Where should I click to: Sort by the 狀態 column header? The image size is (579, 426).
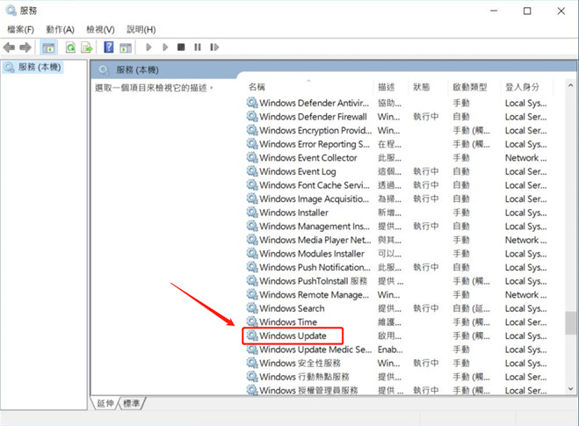pyautogui.click(x=422, y=87)
